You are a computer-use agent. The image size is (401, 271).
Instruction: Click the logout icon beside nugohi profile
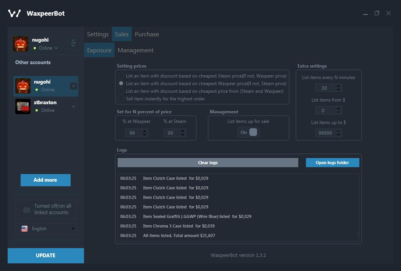74,43
